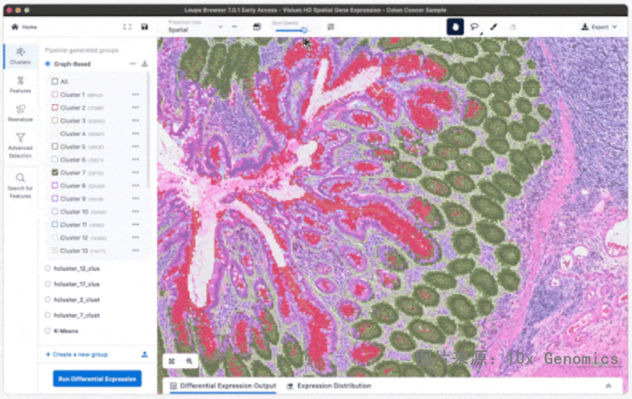Open Search for Features panel
This screenshot has height=399, width=632.
pos(20,186)
